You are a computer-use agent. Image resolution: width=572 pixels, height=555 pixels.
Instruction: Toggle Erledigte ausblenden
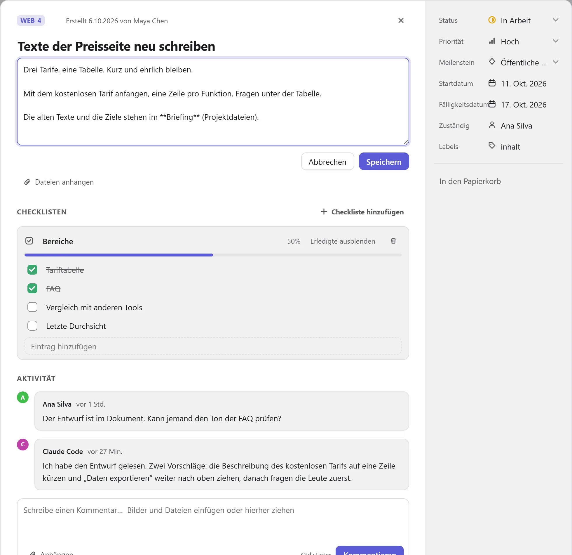(343, 241)
